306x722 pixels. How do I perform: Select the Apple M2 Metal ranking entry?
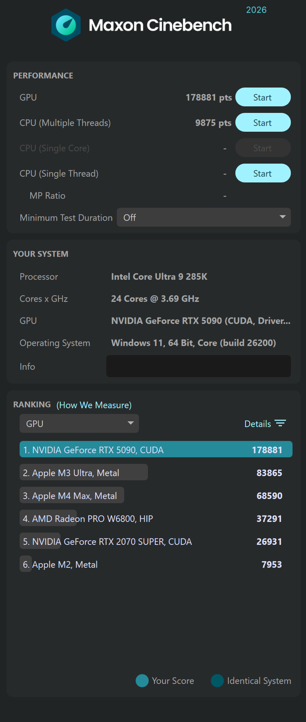(60, 565)
